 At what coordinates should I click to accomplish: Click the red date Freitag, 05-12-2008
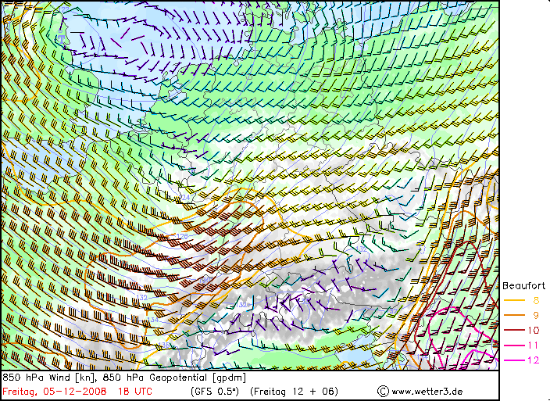(55, 392)
